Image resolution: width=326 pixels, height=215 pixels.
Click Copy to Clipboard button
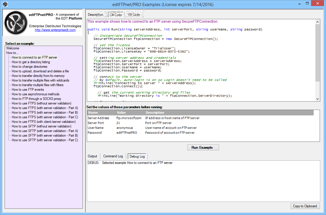coord(305,206)
